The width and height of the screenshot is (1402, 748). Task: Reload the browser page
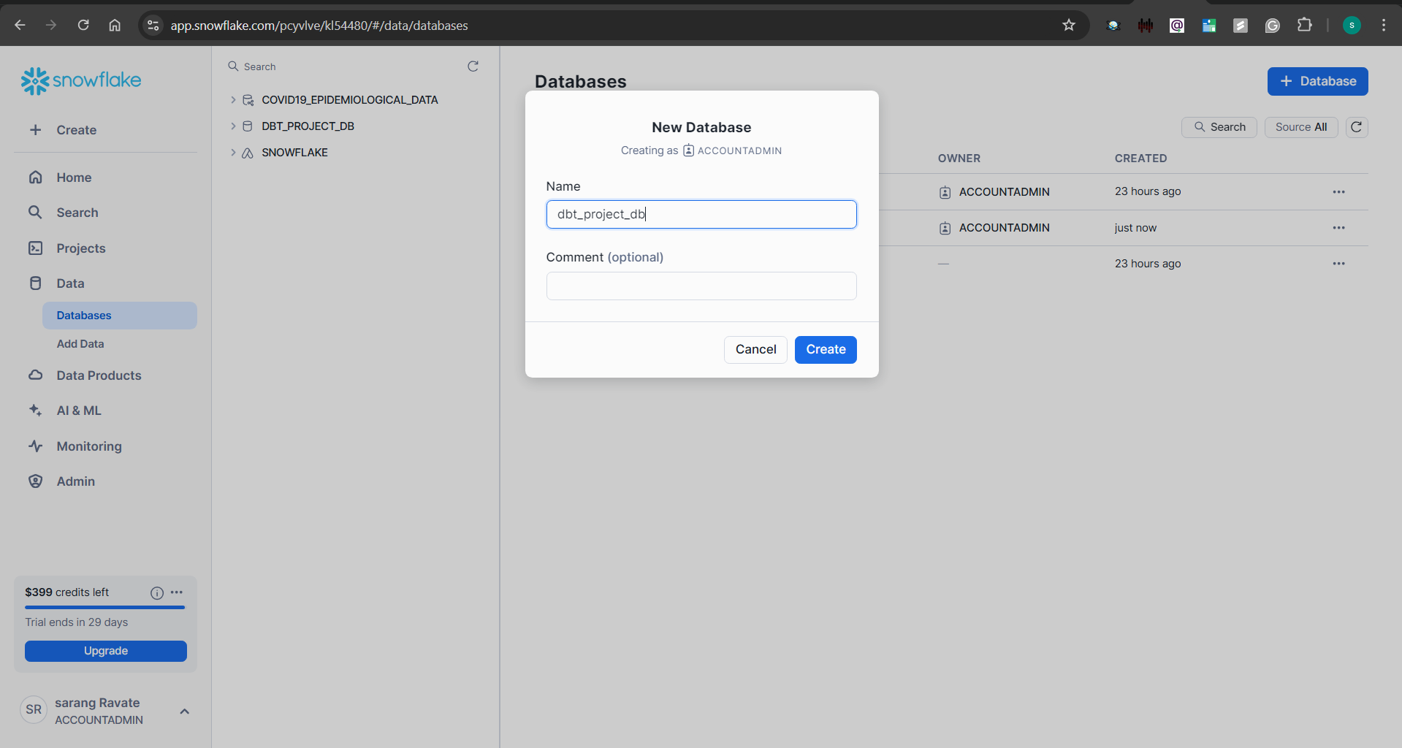click(x=83, y=26)
